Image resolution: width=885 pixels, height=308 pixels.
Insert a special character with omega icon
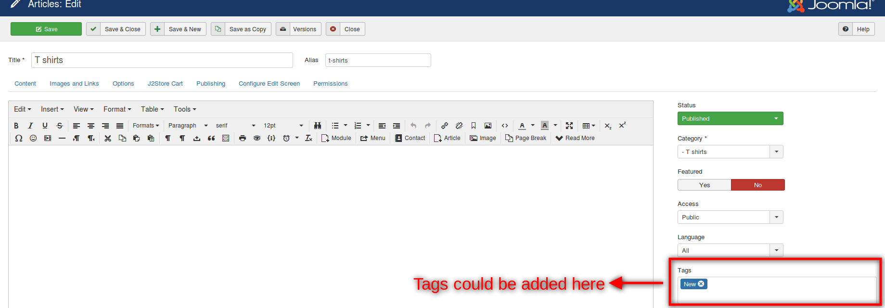point(19,138)
